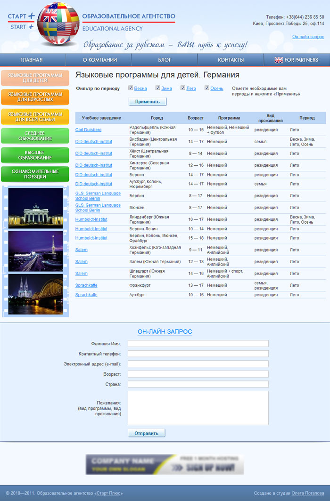Image resolution: width=330 pixels, height=501 pixels.
Task: Click the Он-лайн запрос header link
Action: 308,37
